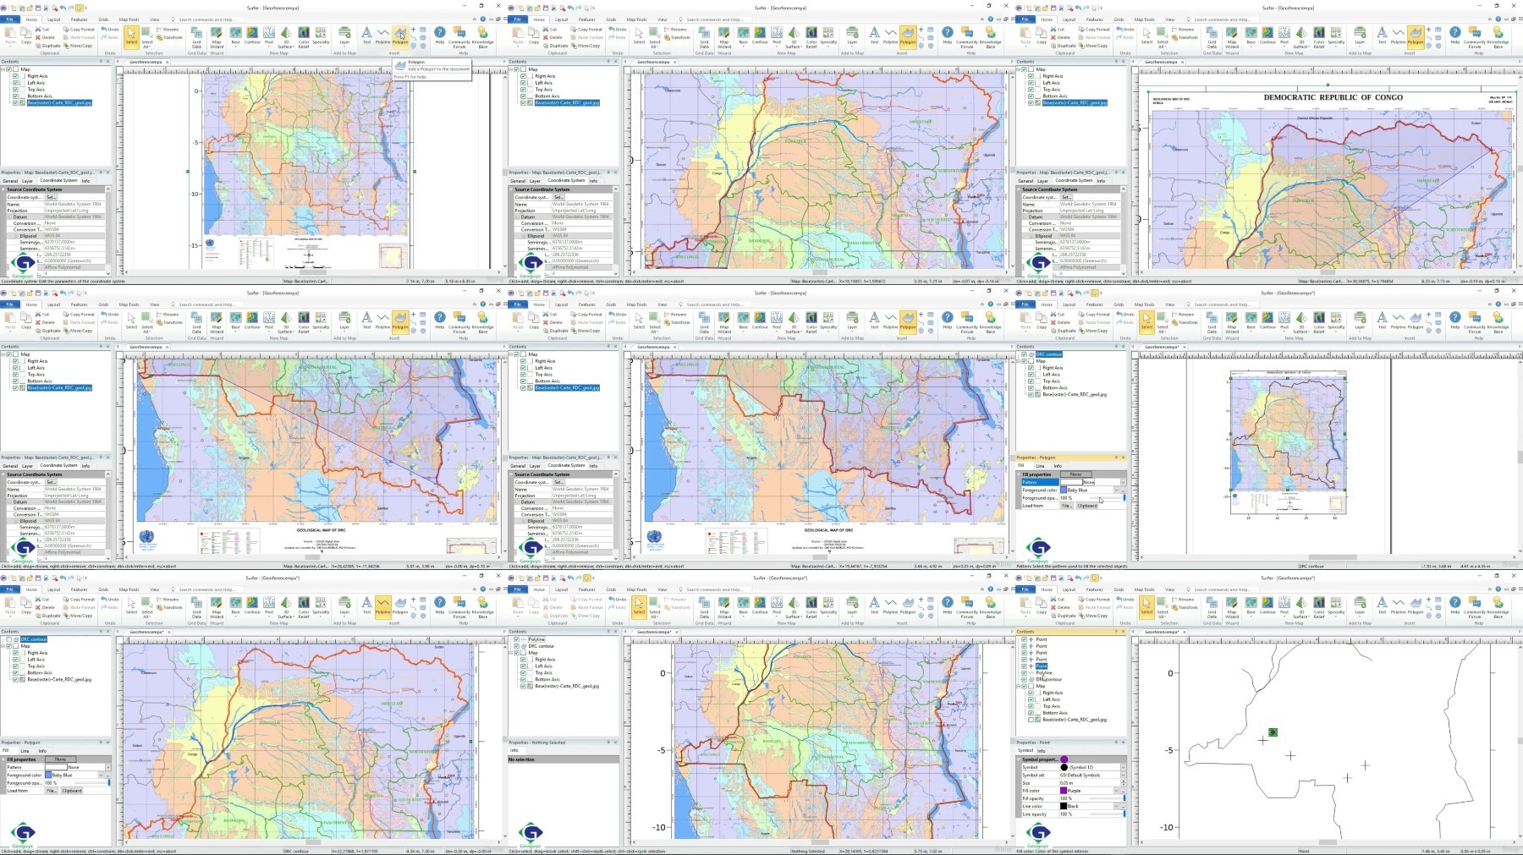Image resolution: width=1523 pixels, height=855 pixels.
Task: Open Knowledge Base in Properties - Point window
Action: tap(1498, 607)
